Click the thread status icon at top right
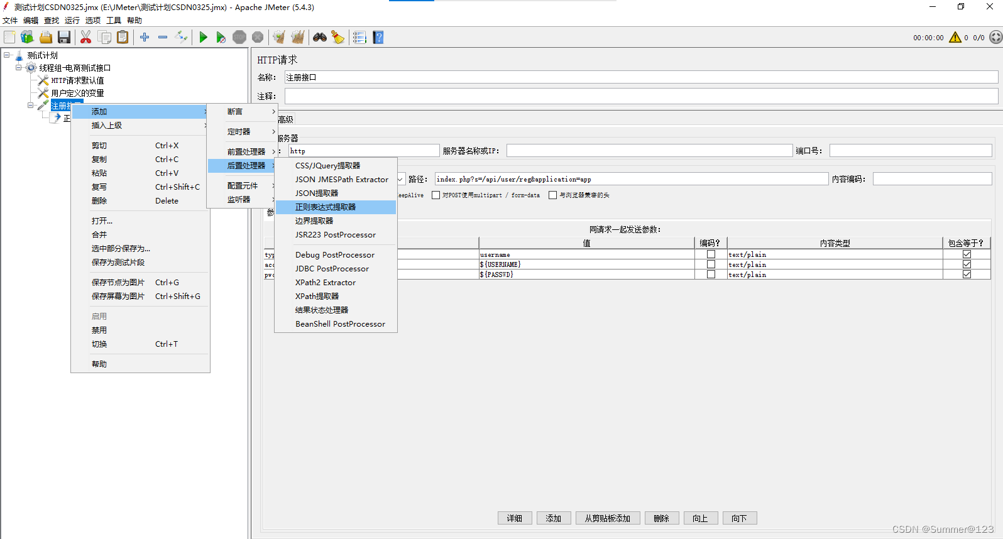 (x=995, y=38)
